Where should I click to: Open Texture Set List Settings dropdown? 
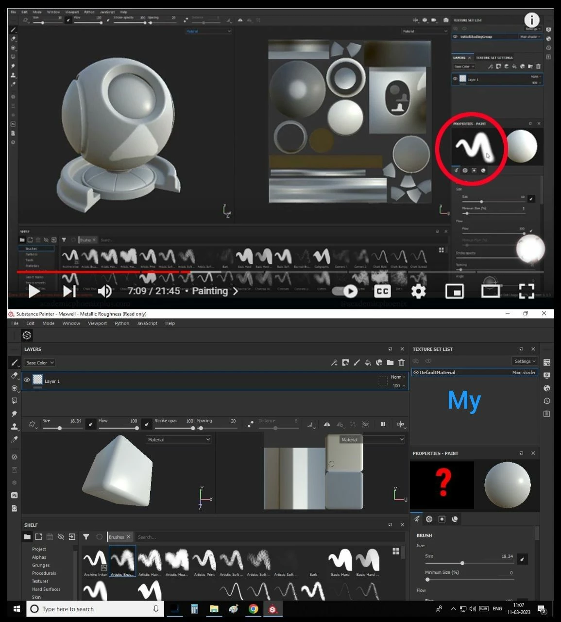[525, 361]
